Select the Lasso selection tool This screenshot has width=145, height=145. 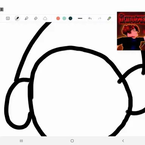pyautogui.click(x=45, y=19)
